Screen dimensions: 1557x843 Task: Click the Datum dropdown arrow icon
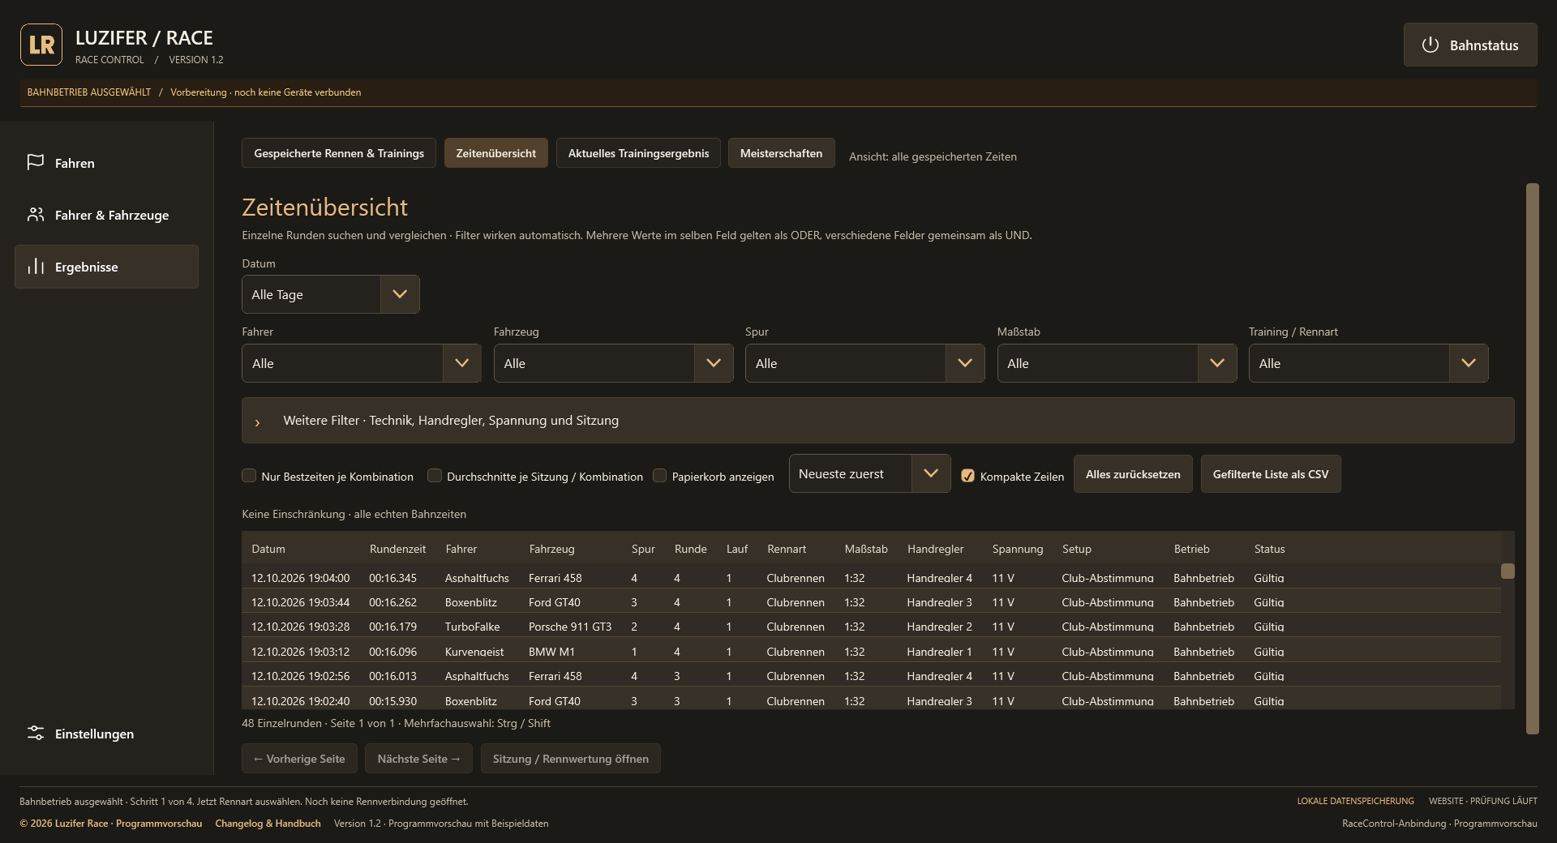400,294
